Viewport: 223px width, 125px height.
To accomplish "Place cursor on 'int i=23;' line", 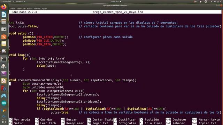I will click(17, 23).
